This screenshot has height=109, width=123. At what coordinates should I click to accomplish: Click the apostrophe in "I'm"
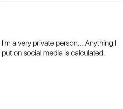point(4,41)
